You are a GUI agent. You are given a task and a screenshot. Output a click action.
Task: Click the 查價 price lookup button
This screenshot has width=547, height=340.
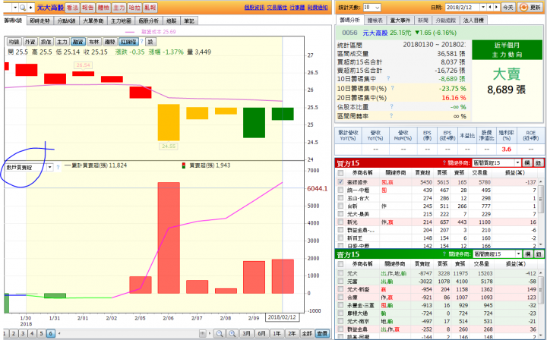[322, 333]
